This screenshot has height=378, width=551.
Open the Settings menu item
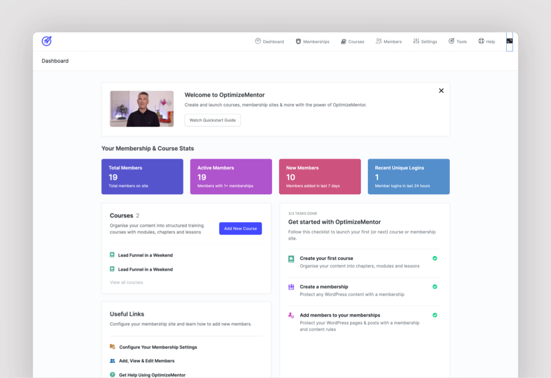425,42
